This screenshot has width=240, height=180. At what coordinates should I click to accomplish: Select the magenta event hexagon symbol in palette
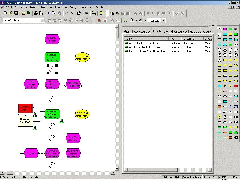(225, 29)
